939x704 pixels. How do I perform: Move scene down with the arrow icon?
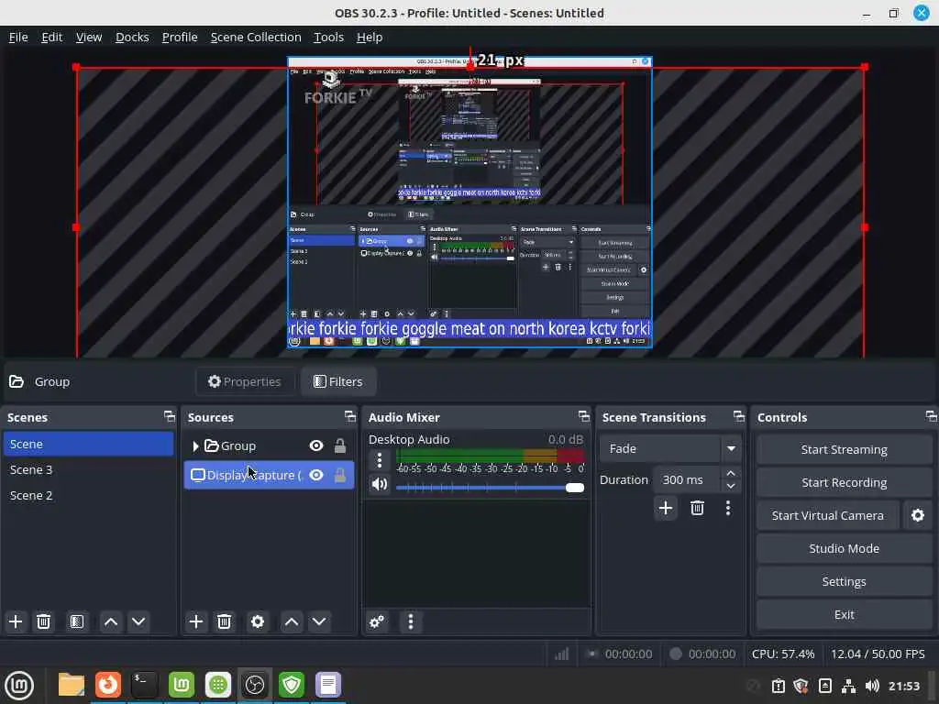pyautogui.click(x=138, y=621)
